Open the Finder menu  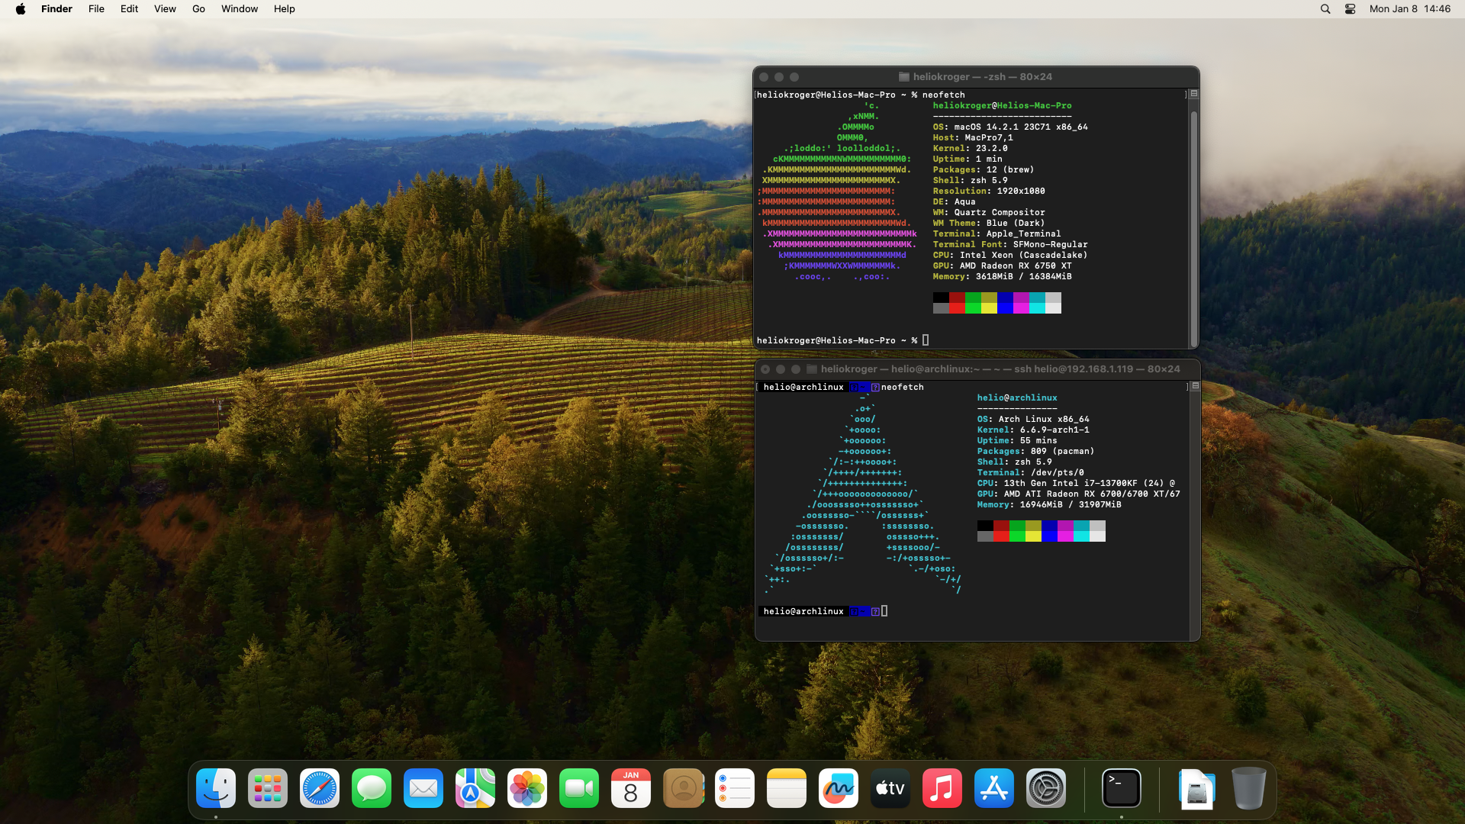click(x=56, y=9)
